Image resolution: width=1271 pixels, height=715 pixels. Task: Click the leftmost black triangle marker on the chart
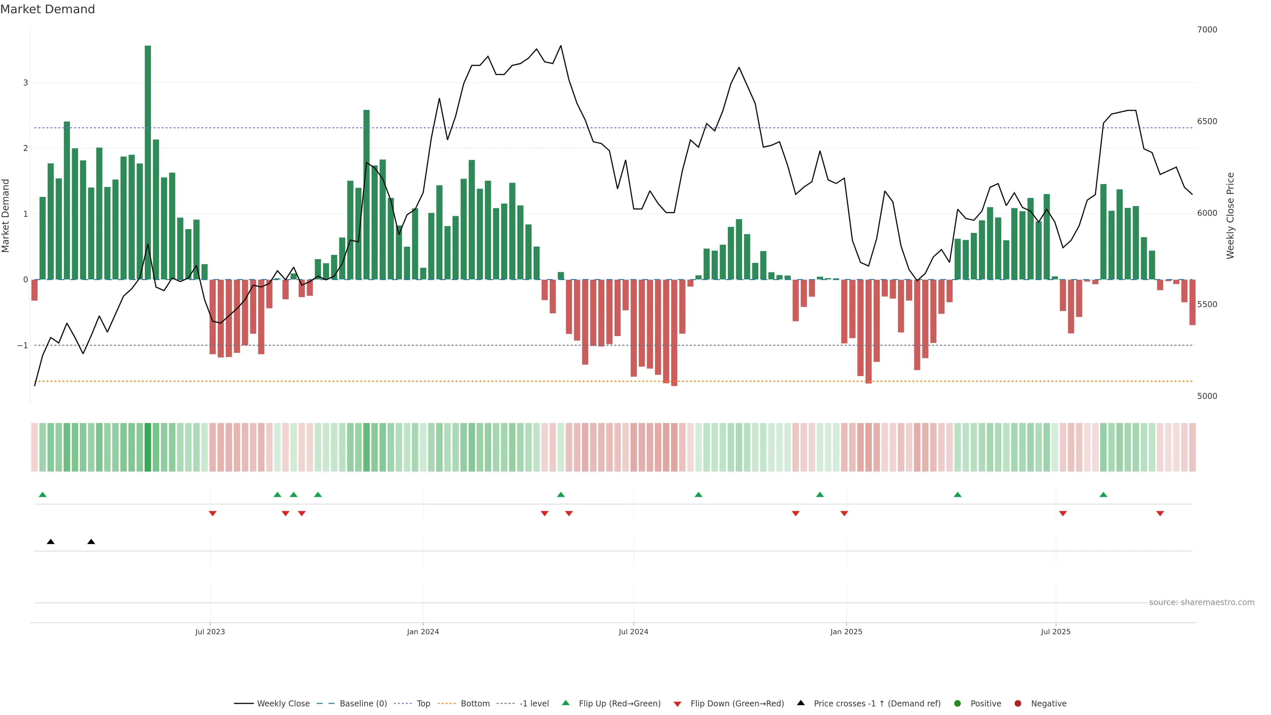click(x=50, y=542)
